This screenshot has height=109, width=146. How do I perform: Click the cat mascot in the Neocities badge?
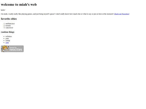(x=5, y=48)
